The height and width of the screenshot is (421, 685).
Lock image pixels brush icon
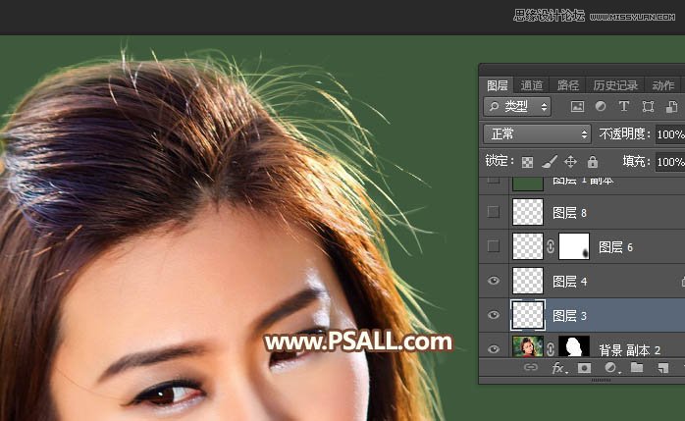(x=550, y=162)
